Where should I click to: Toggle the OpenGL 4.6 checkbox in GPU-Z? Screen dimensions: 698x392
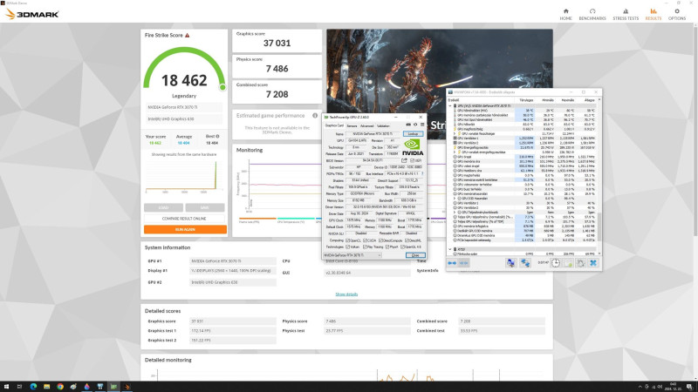tap(402, 247)
